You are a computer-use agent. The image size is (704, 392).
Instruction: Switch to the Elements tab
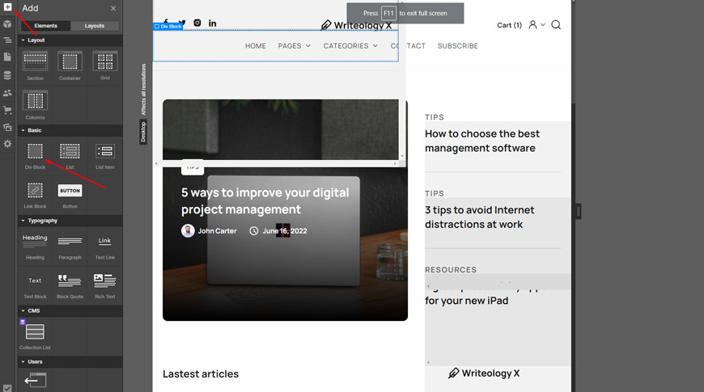(46, 26)
